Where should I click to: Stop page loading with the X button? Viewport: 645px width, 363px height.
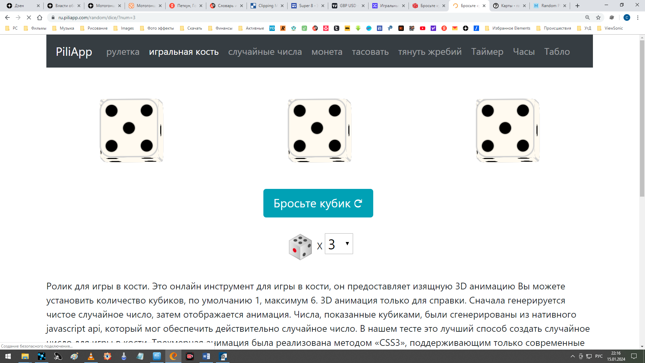29,17
